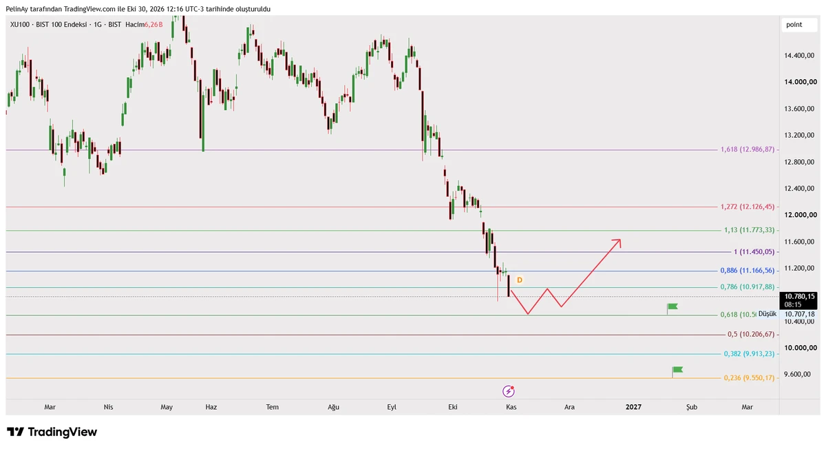Click the 12.400,00 price axis label

pos(798,189)
